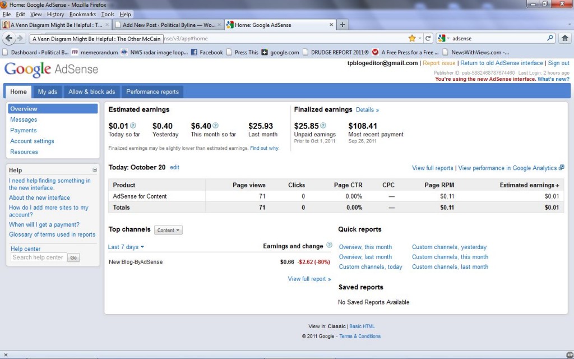Open a new tab with plus button
This screenshot has width=574, height=359.
pos(342,25)
